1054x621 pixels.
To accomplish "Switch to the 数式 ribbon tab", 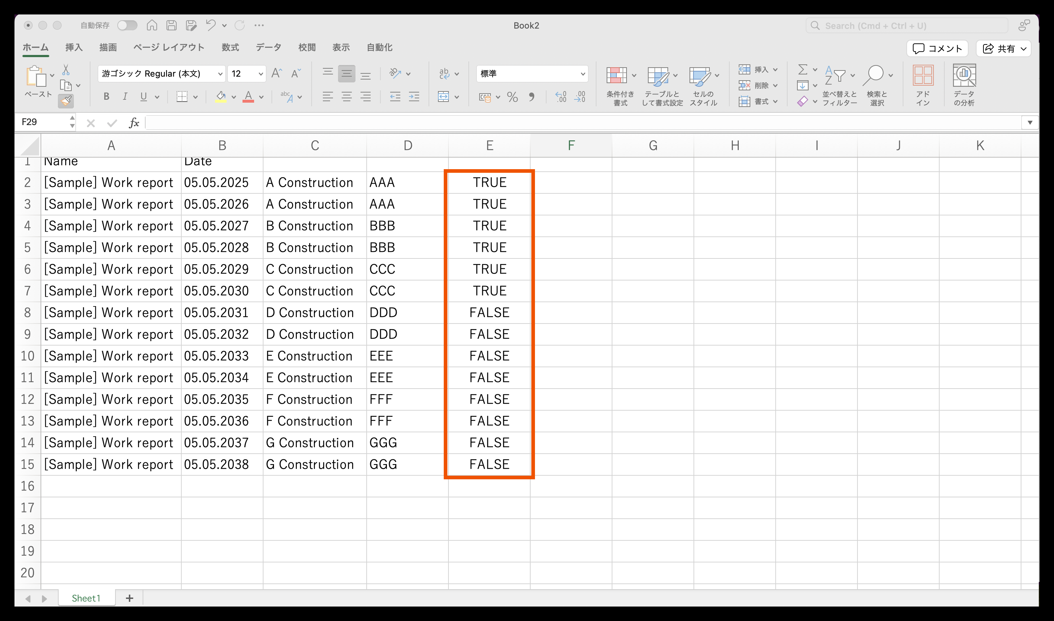I will coord(230,47).
